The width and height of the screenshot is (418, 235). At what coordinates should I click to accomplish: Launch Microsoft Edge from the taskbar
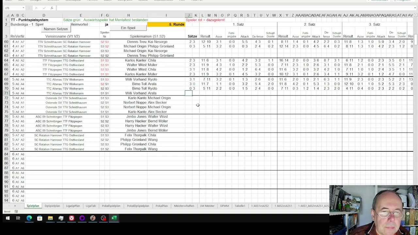point(29,218)
